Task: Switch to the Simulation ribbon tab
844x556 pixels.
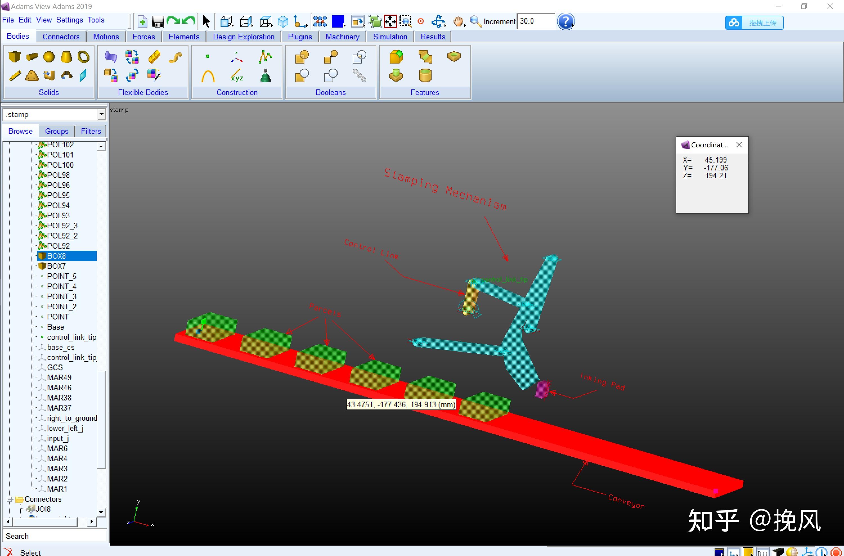Action: point(390,37)
